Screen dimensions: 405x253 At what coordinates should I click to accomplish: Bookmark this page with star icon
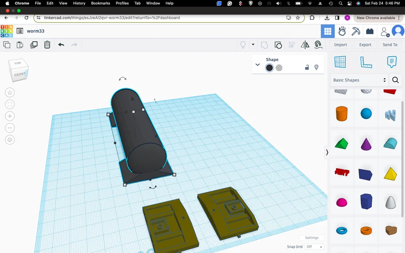click(x=298, y=18)
